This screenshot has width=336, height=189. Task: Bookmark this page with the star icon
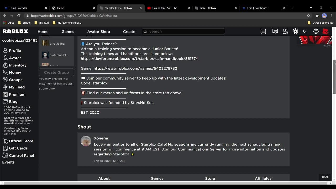click(x=308, y=16)
